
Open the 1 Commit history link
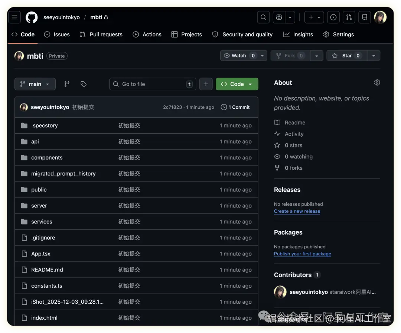click(x=235, y=107)
